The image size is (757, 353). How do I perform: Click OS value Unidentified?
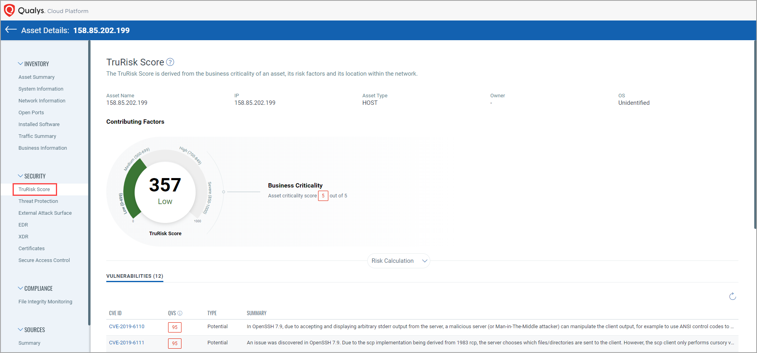coord(634,103)
